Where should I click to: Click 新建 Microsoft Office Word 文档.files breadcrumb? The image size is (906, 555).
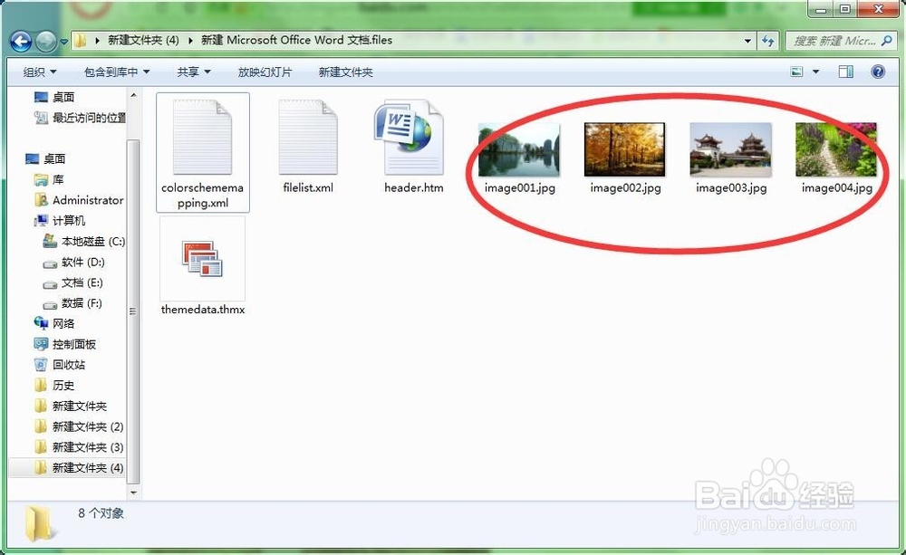pyautogui.click(x=296, y=41)
